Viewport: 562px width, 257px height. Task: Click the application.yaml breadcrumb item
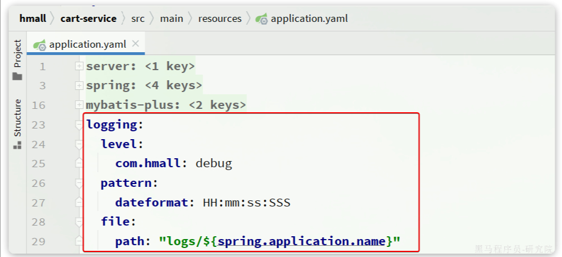(x=302, y=19)
